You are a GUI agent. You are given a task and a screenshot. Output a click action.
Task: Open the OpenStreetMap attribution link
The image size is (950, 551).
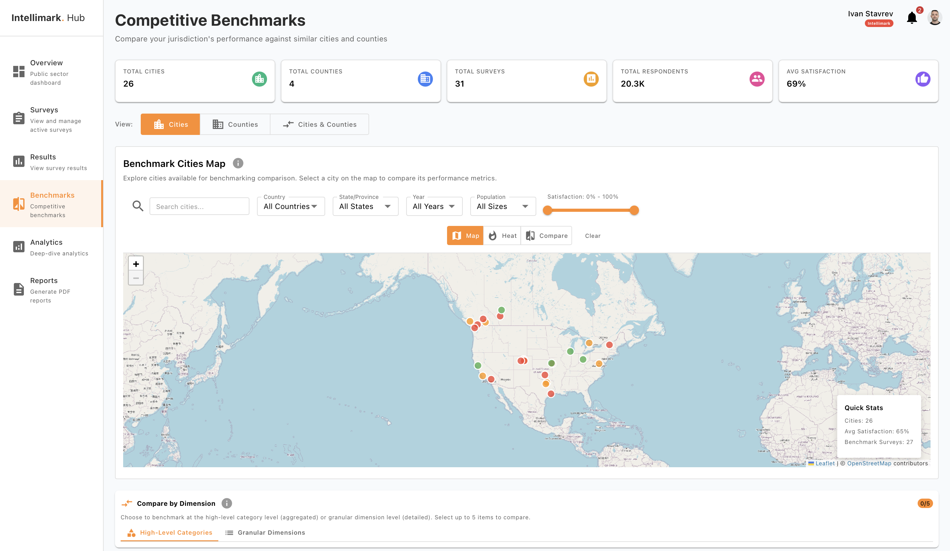coord(869,463)
